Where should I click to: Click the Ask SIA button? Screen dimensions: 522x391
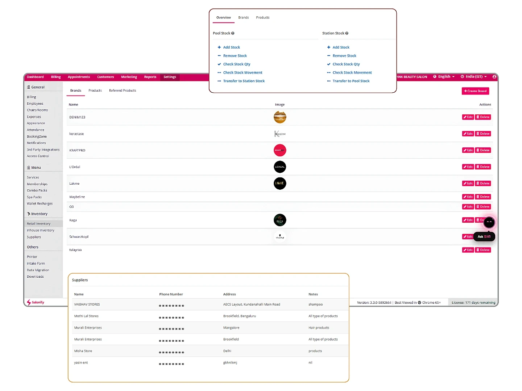coord(484,237)
